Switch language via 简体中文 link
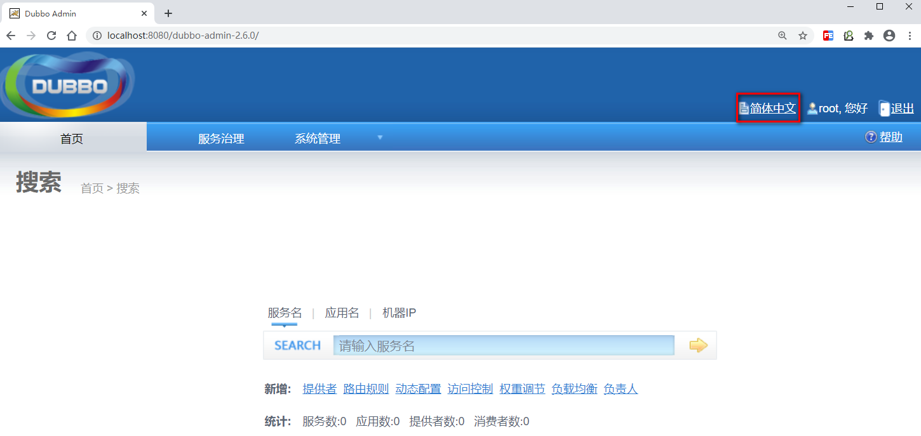921x436 pixels. point(773,109)
